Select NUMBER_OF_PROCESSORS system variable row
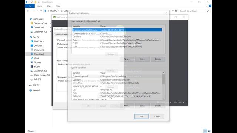 pos(117,86)
